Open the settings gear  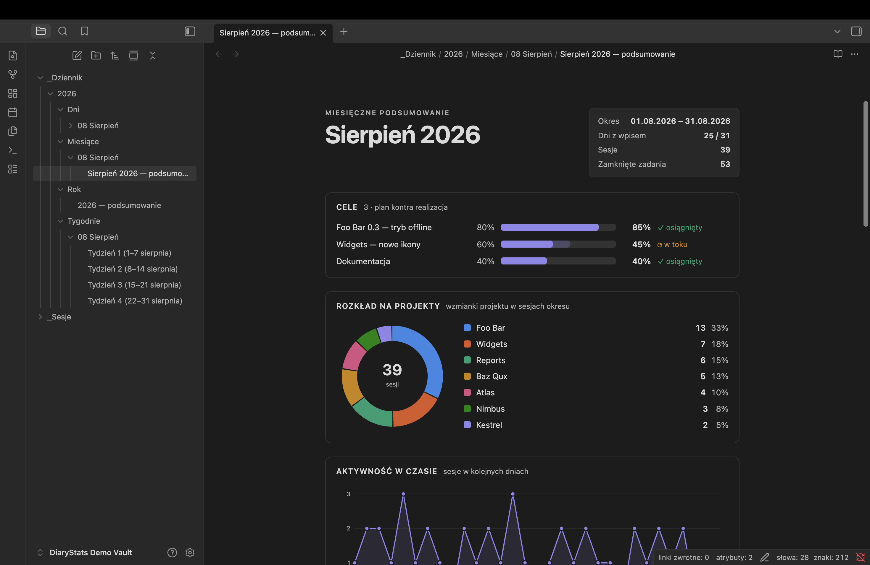190,553
